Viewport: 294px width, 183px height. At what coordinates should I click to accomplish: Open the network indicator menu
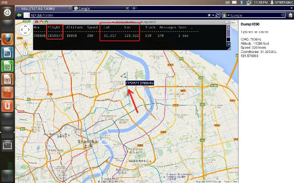249,3
